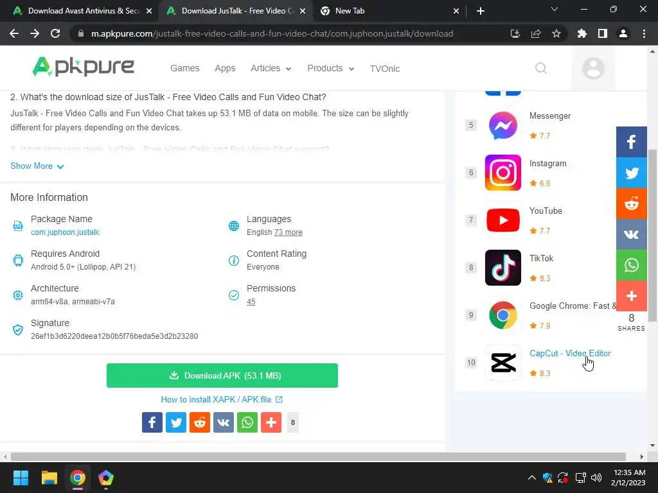Open the 45 permissions link
The height and width of the screenshot is (493, 658).
pyautogui.click(x=251, y=302)
